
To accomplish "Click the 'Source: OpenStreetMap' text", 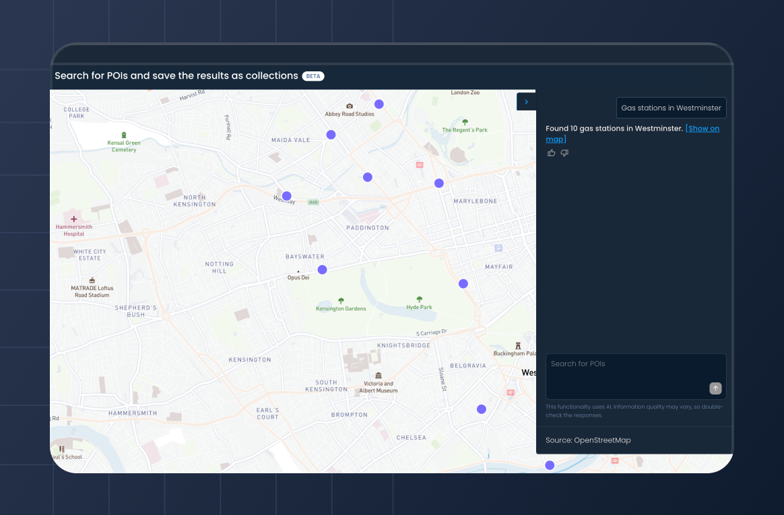I will pyautogui.click(x=588, y=440).
